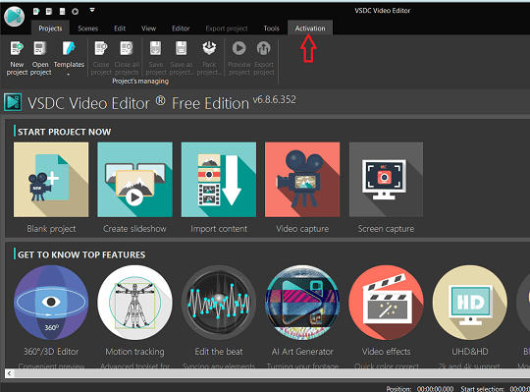Click the Create slideshow label
The width and height of the screenshot is (530, 392).
pos(134,229)
